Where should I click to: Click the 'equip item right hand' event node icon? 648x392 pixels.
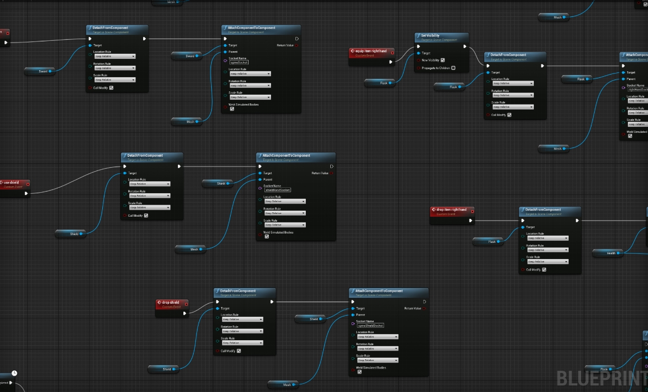tap(353, 51)
